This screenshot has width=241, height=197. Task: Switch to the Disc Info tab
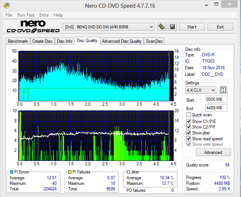(64, 41)
